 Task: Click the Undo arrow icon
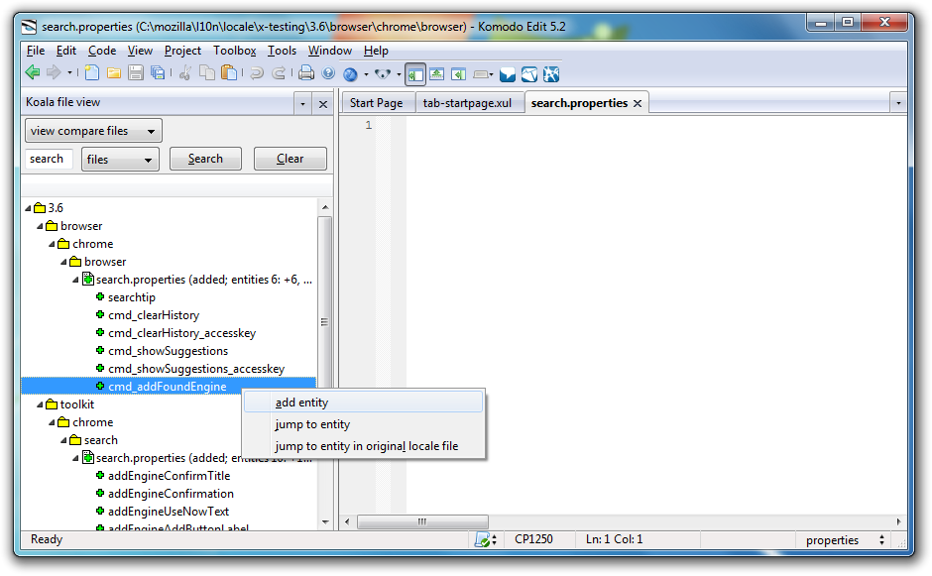[257, 73]
